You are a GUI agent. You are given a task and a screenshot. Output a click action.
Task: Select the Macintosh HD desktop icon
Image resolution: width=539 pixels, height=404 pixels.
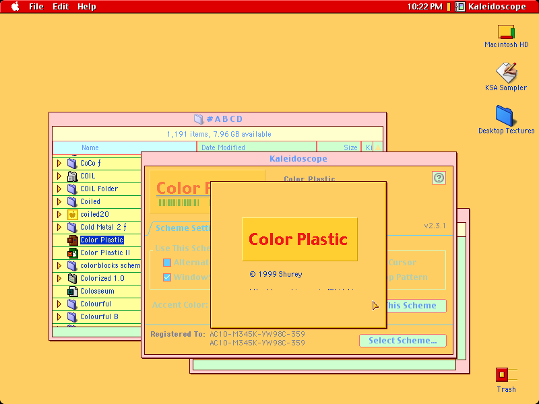click(x=506, y=32)
